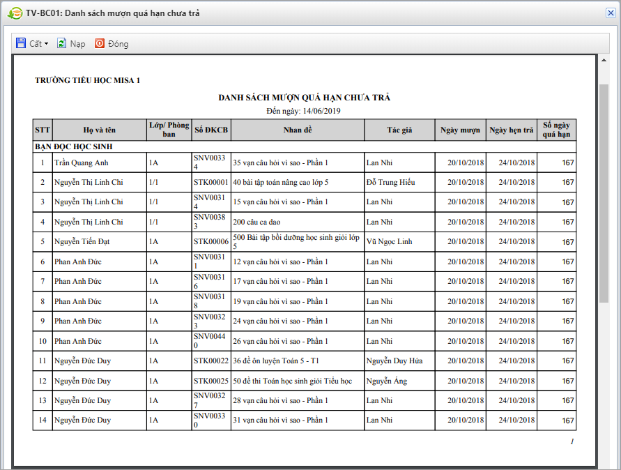The image size is (621, 470).
Task: Click the Lớp/ Phòng ban column header
Action: coord(169,130)
